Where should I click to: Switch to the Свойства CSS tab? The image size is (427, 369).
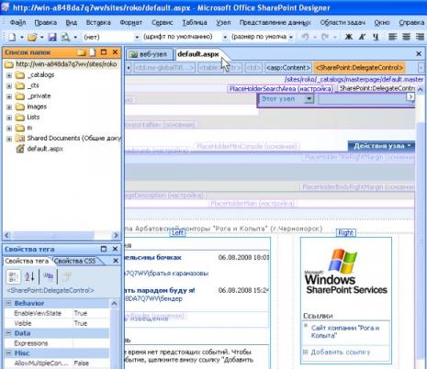pos(75,261)
